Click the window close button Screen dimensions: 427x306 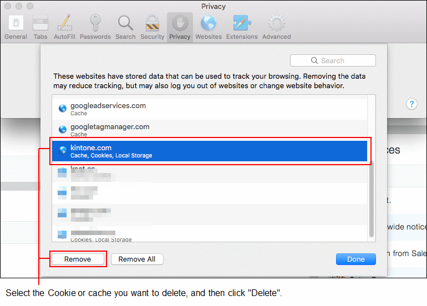click(8, 6)
